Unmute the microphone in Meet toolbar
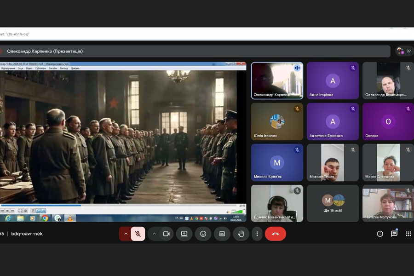Image resolution: width=414 pixels, height=276 pixels. coord(138,234)
